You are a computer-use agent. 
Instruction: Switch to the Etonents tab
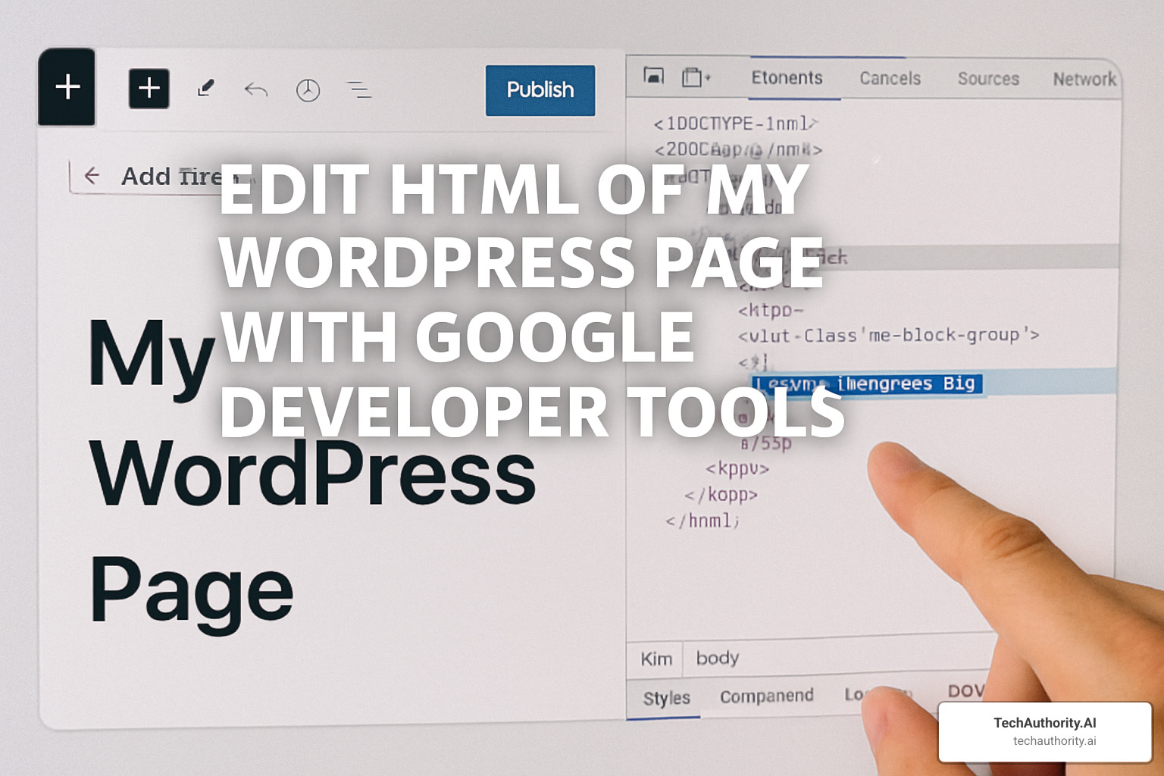click(787, 78)
